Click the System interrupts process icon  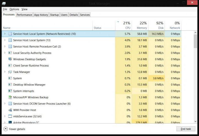pos(10,91)
